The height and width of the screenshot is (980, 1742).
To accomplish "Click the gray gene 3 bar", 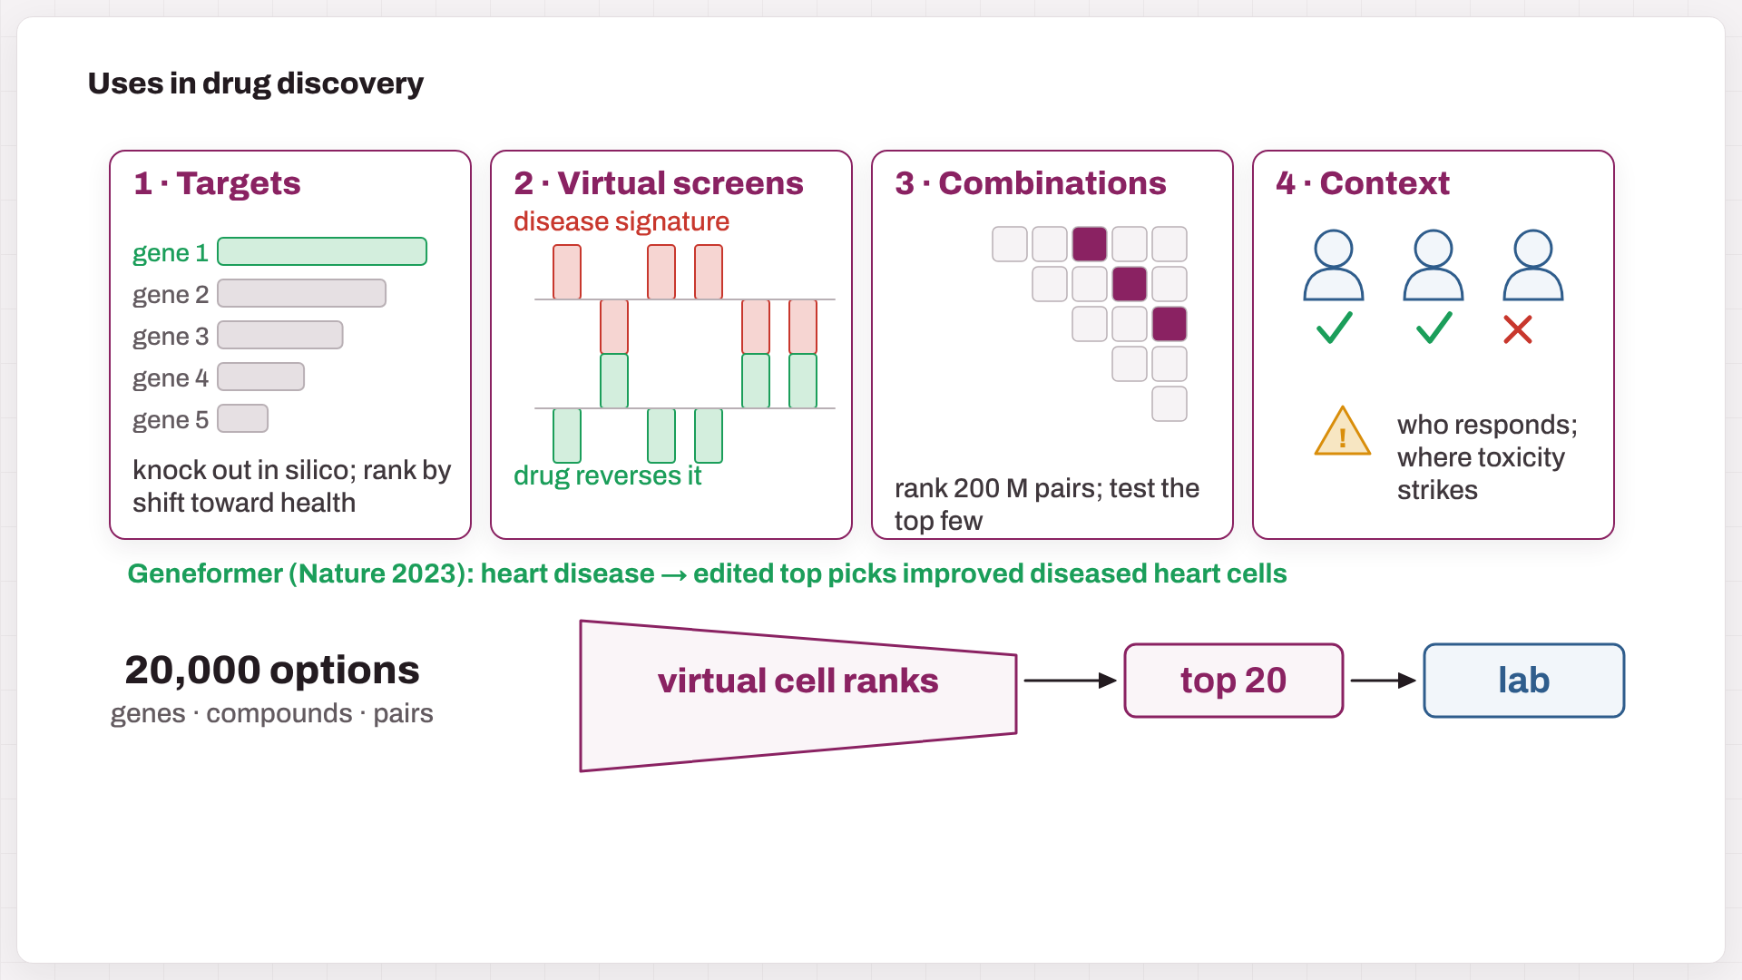I will (x=280, y=335).
